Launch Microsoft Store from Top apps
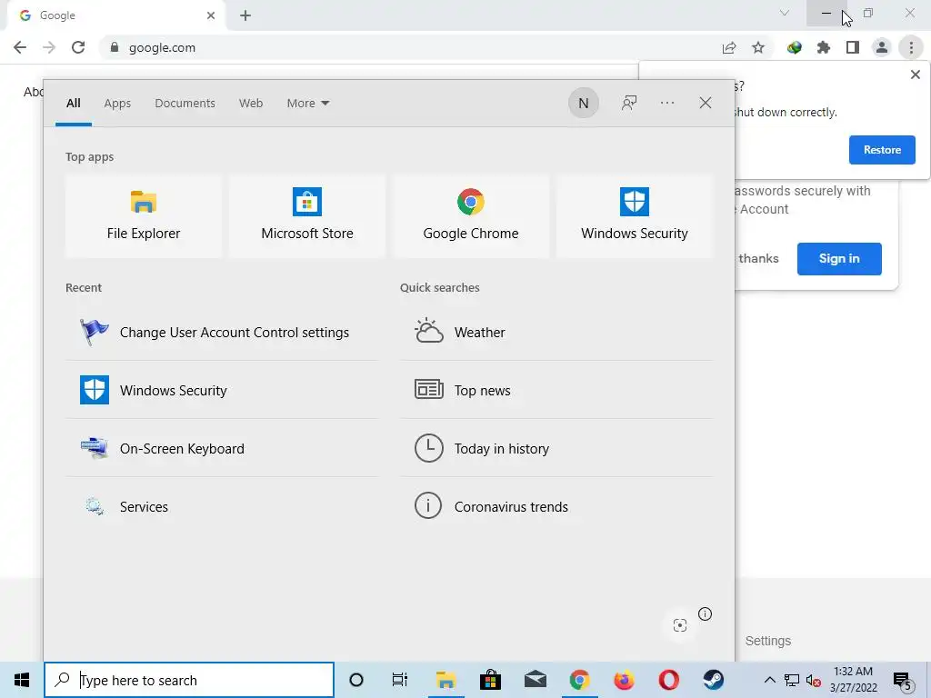Image resolution: width=931 pixels, height=698 pixels. (x=307, y=216)
